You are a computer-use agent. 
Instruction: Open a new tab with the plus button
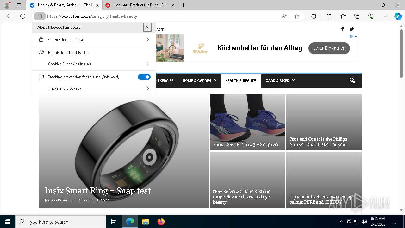[x=183, y=5]
